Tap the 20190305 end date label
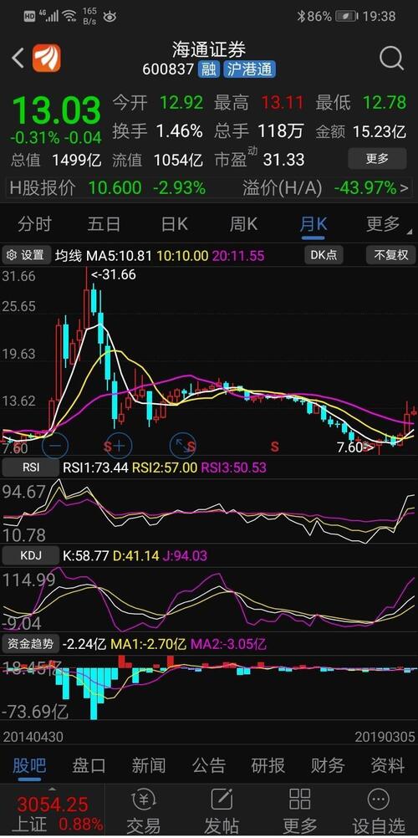This screenshot has width=418, height=838. click(x=385, y=737)
